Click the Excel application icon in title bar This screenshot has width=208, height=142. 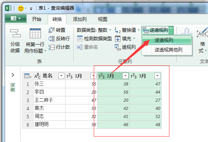[x=8, y=8]
